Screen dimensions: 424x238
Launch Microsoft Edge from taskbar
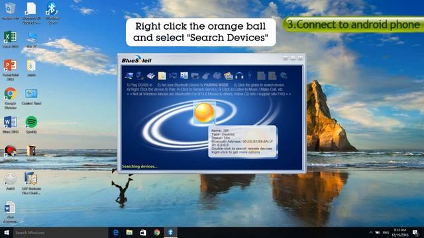pos(116,232)
